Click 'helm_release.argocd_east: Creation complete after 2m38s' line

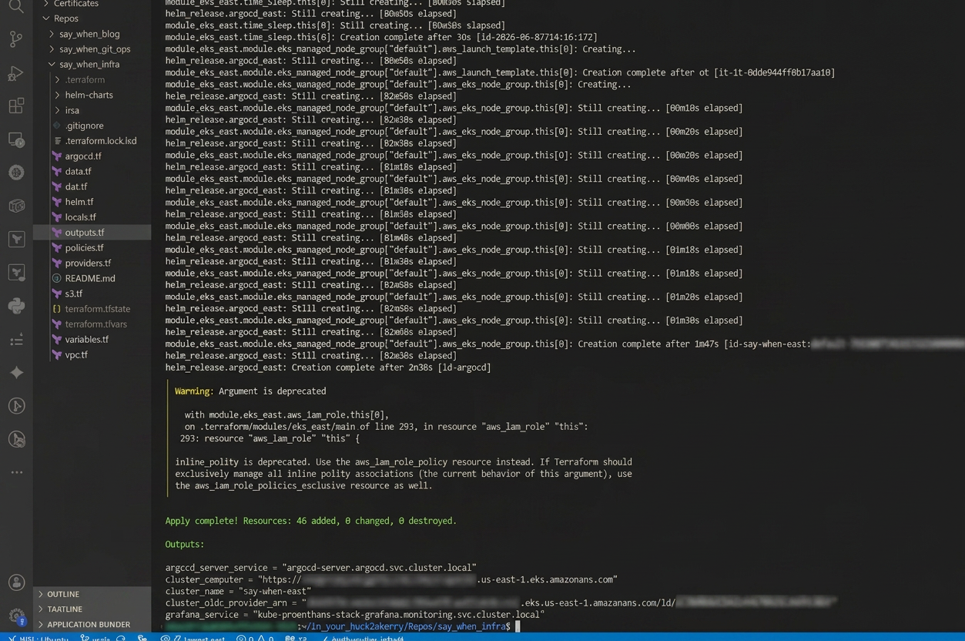(x=328, y=367)
